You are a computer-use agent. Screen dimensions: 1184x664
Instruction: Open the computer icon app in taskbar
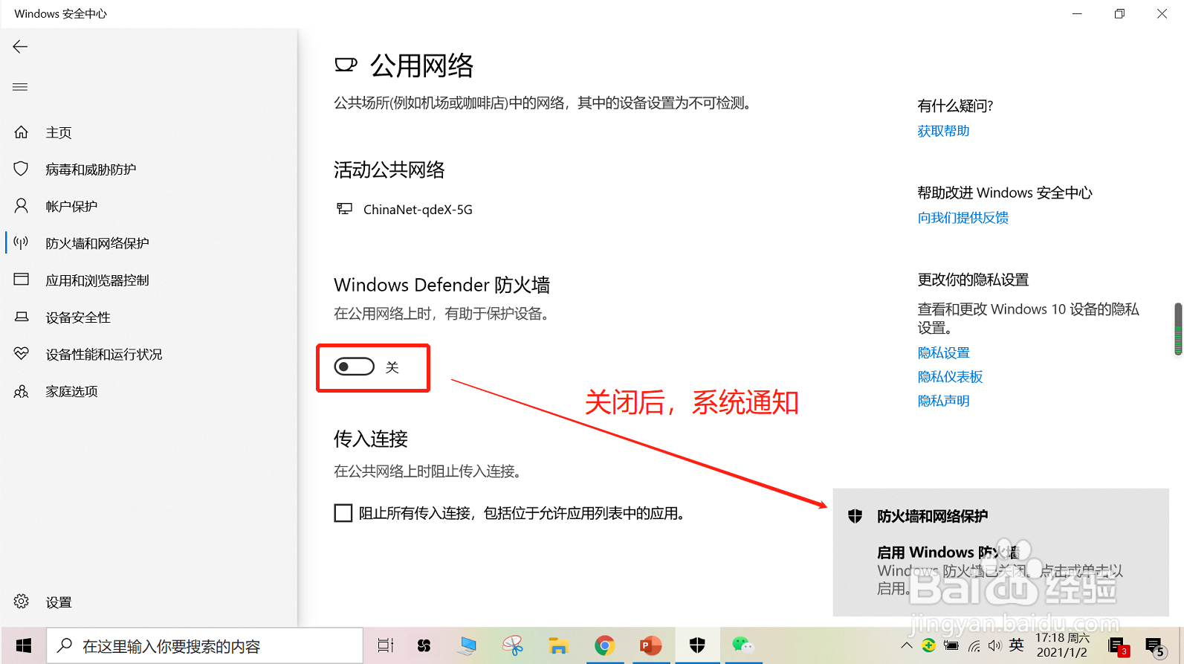click(467, 645)
